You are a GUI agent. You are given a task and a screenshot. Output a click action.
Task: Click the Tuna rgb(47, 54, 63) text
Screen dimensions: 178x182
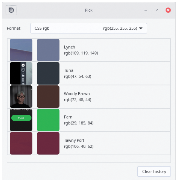(x=78, y=76)
